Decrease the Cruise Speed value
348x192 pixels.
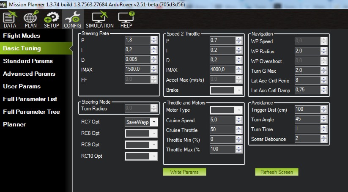pos(239,122)
